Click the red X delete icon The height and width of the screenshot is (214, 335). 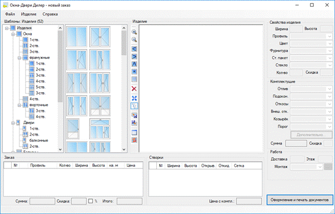[x=134, y=89]
